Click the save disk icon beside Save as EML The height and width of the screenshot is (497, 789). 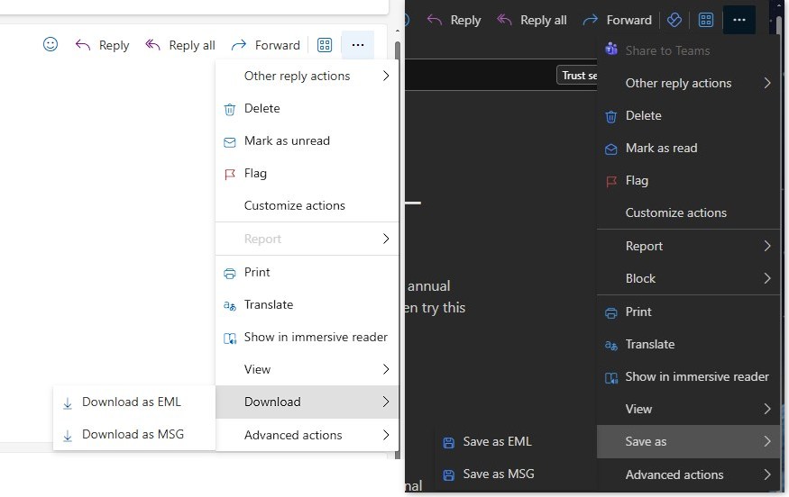point(448,443)
